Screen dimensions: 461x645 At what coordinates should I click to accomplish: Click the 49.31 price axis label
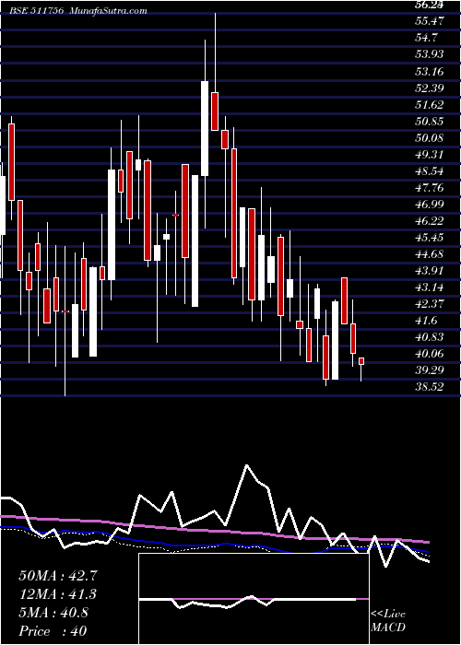(x=430, y=154)
